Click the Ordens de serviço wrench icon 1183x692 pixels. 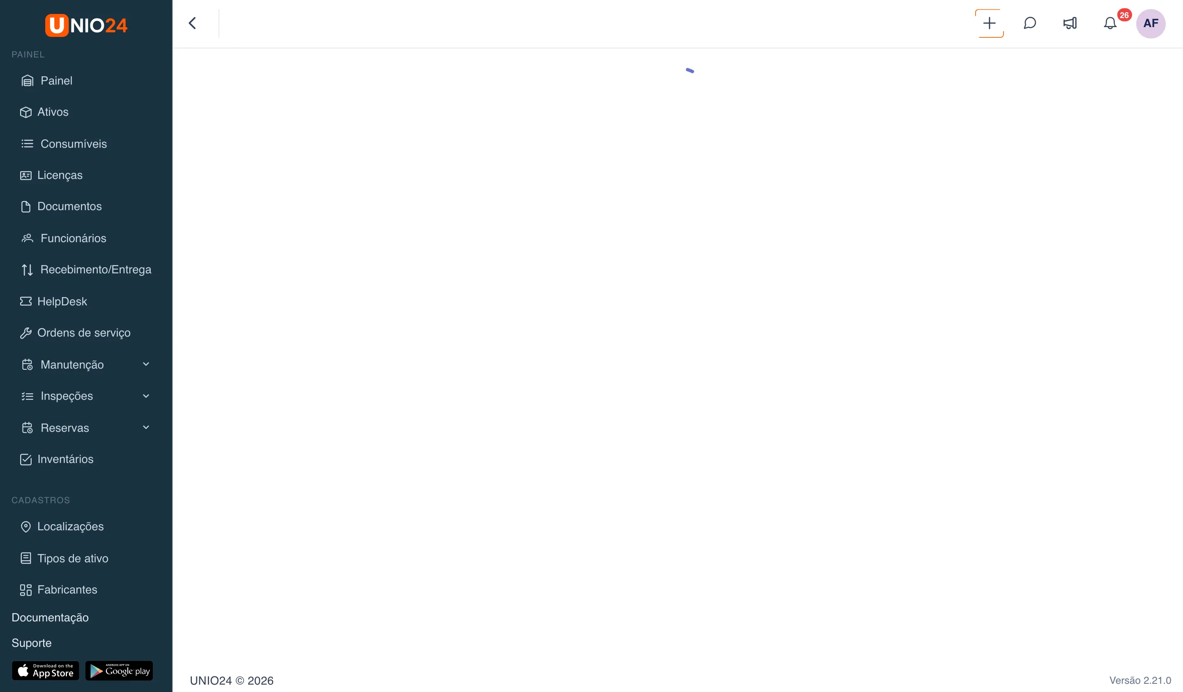coord(26,332)
